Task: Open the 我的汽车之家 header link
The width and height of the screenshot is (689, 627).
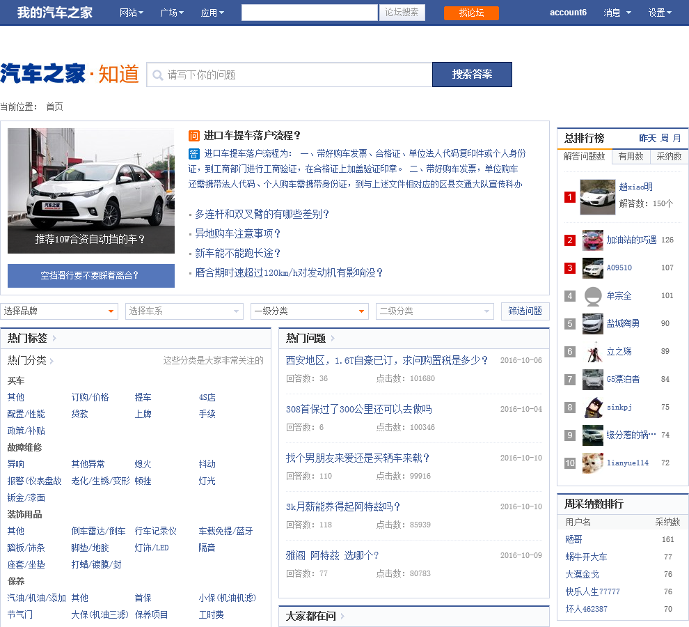Action: 55,13
